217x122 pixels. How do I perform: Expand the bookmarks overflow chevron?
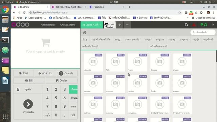(x=188, y=18)
